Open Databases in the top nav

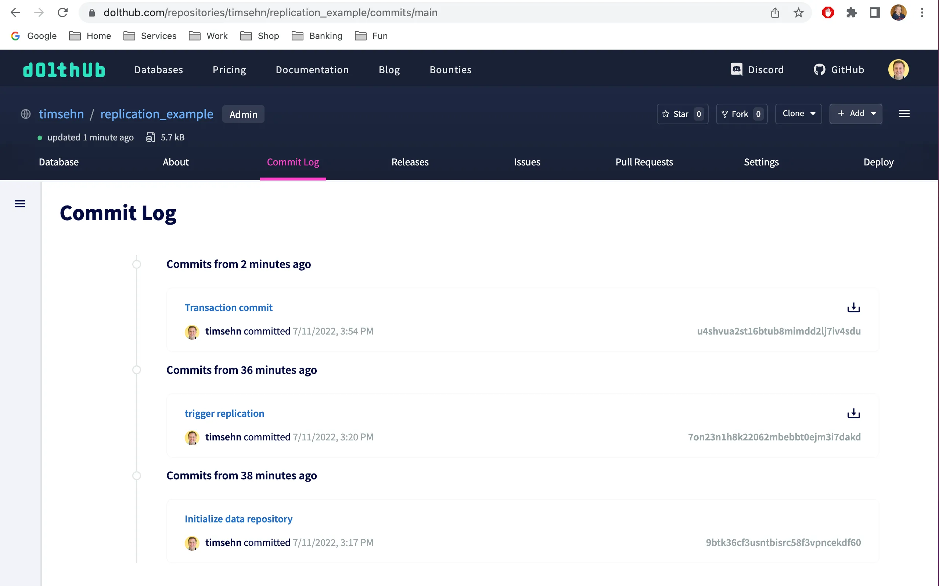coord(159,70)
